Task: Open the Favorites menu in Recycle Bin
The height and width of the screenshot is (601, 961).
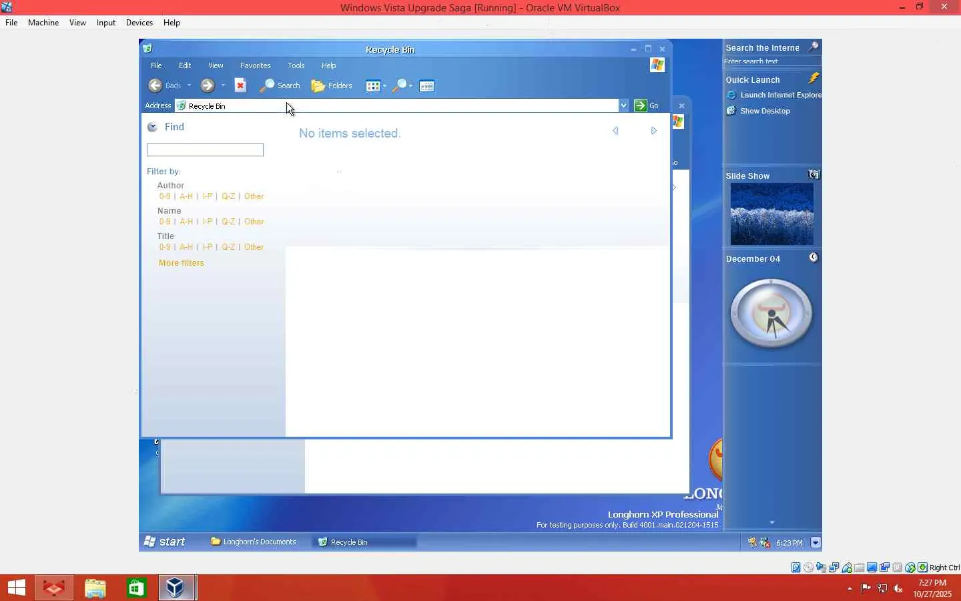Action: pyautogui.click(x=256, y=65)
